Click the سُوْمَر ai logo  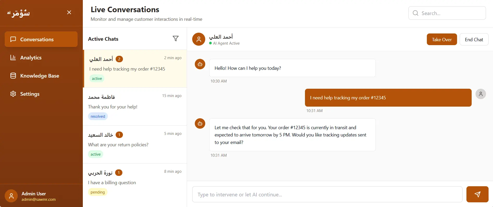[x=18, y=13]
